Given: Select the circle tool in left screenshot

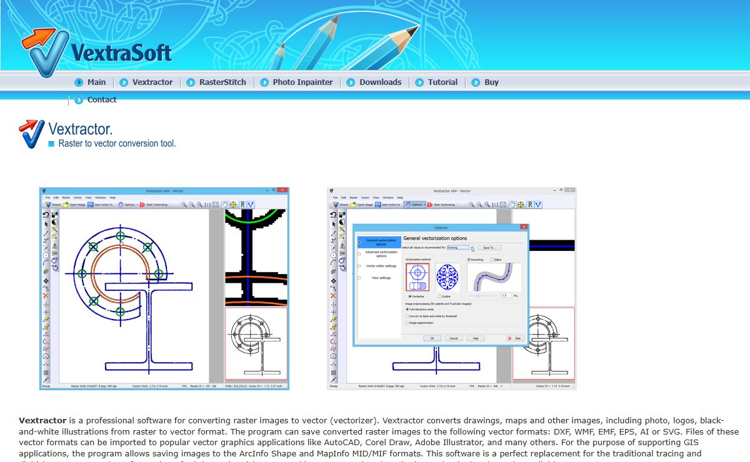Looking at the screenshot, I should [46, 255].
